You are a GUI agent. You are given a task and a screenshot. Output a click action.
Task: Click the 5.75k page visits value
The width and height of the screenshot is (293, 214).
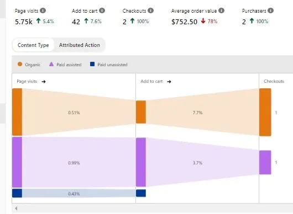tap(24, 22)
